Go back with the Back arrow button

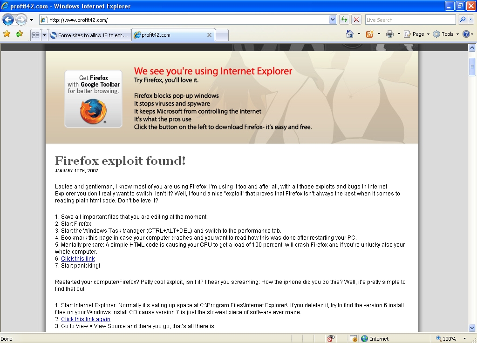click(8, 20)
